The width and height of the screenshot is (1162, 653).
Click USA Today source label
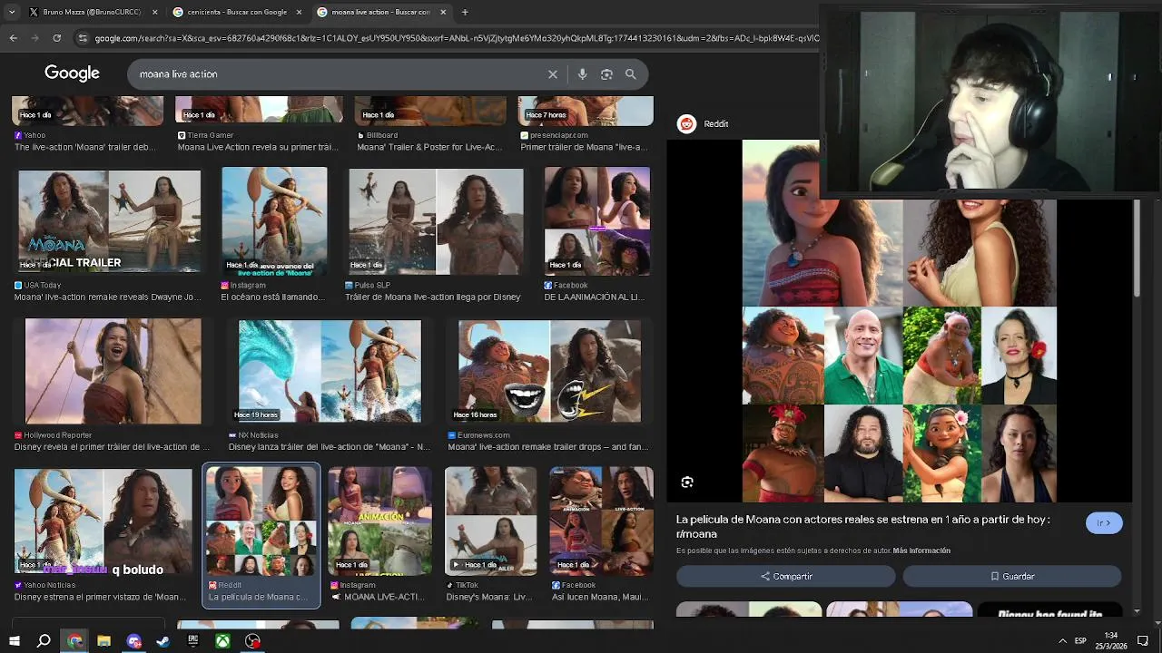click(x=43, y=285)
